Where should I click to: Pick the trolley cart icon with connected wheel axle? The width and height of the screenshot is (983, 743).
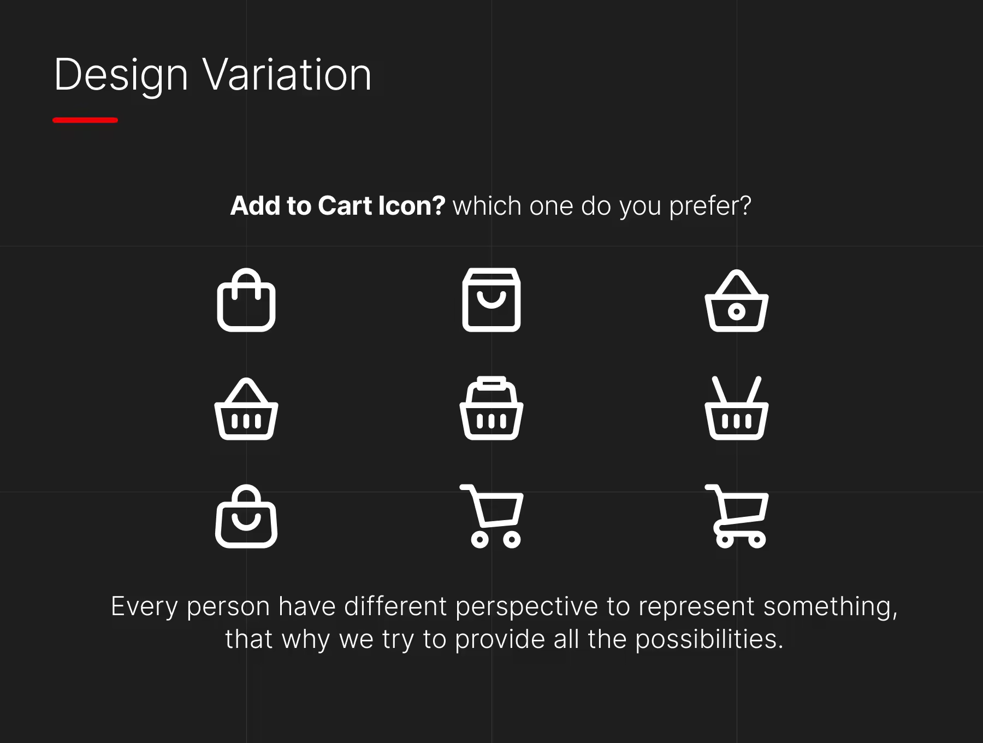737,516
